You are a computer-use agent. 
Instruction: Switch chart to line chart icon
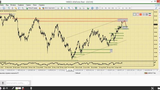65,8
